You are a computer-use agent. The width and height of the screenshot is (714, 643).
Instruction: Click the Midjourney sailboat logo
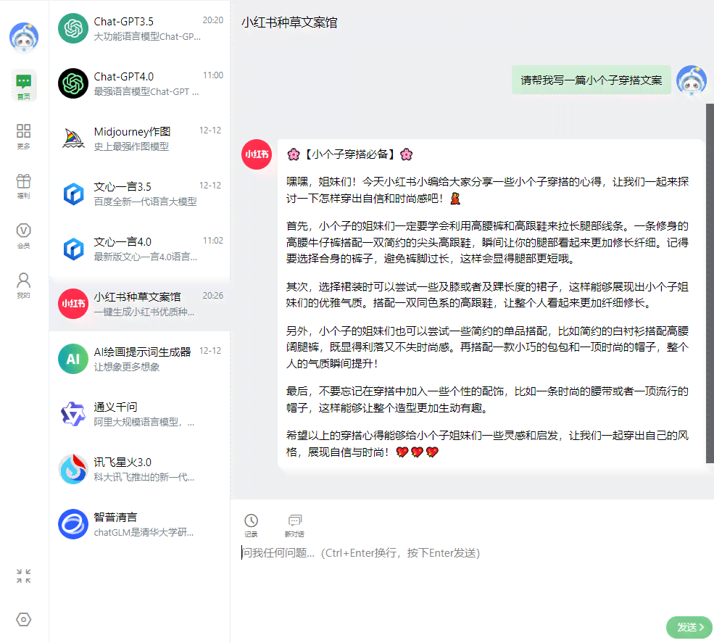pos(73,138)
